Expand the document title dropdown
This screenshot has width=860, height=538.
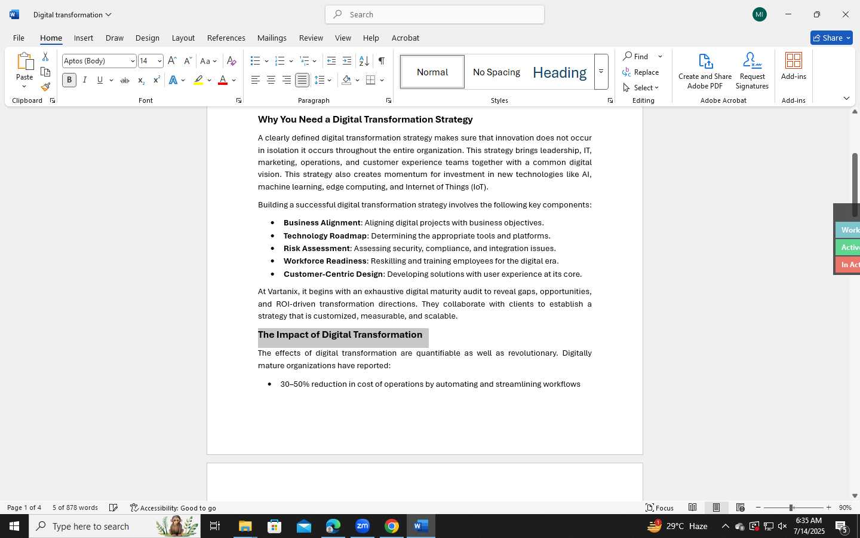click(108, 14)
